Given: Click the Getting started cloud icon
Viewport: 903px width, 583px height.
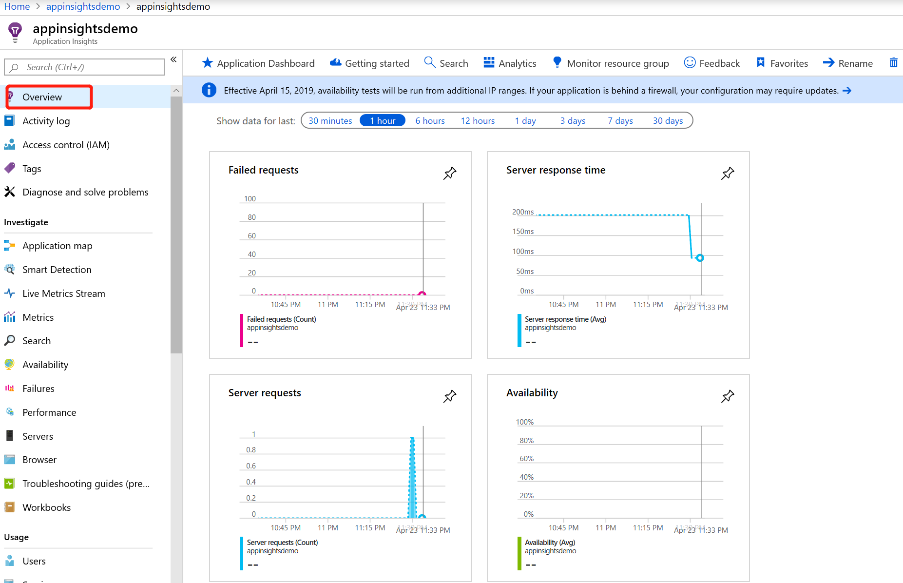Looking at the screenshot, I should pos(335,63).
